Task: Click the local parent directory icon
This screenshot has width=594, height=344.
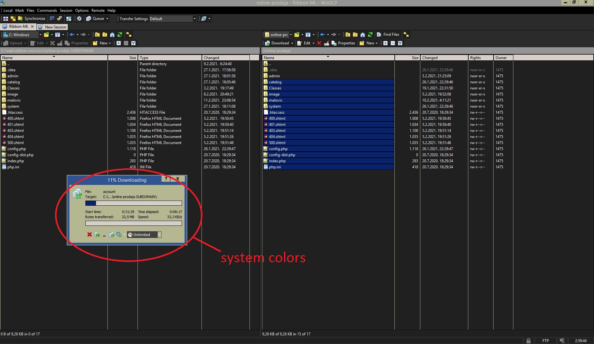Action: coord(97,35)
